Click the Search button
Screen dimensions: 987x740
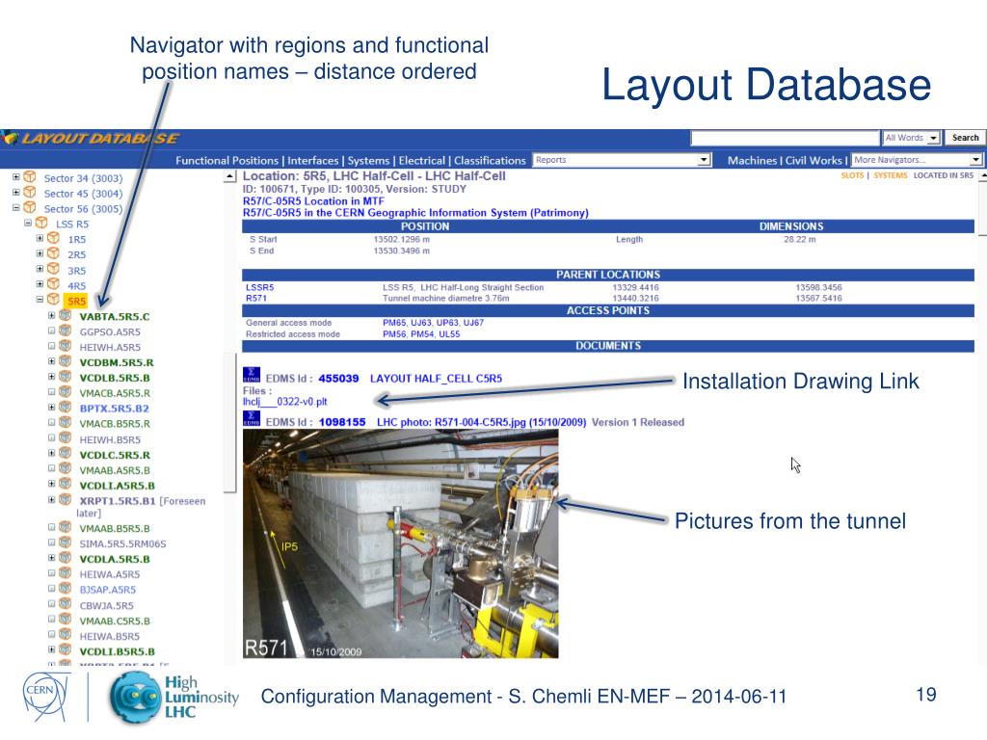[965, 138]
